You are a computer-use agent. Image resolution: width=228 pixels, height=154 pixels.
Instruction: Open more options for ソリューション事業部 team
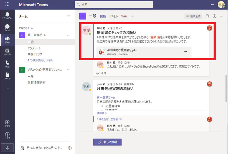69,70
